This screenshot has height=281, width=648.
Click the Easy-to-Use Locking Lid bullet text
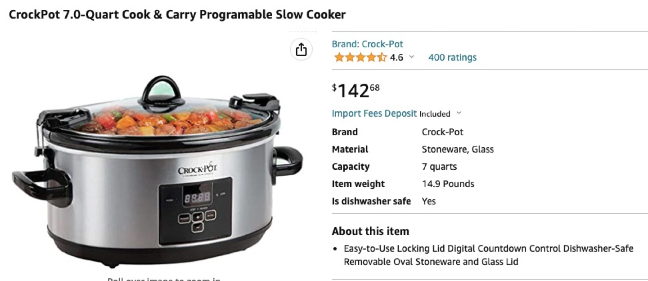(x=489, y=255)
